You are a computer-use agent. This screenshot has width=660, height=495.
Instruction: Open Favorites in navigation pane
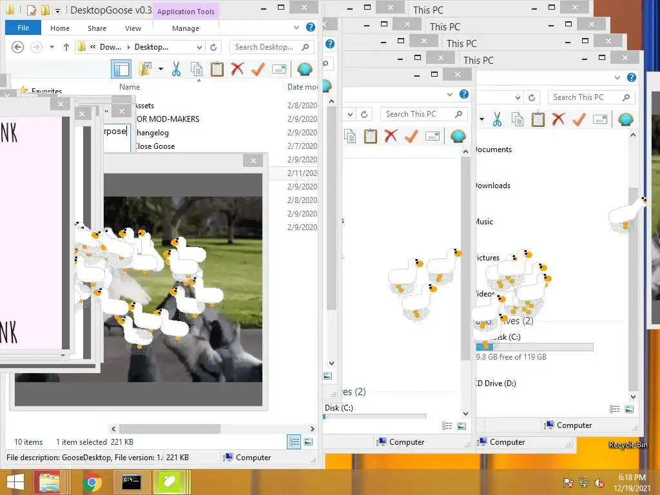tap(46, 91)
